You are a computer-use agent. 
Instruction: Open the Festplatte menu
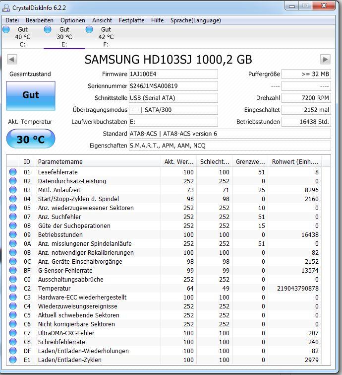point(131,20)
